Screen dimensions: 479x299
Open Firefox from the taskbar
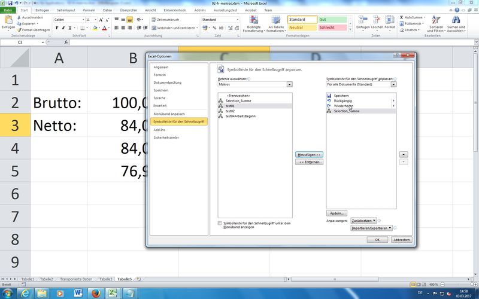(95, 292)
